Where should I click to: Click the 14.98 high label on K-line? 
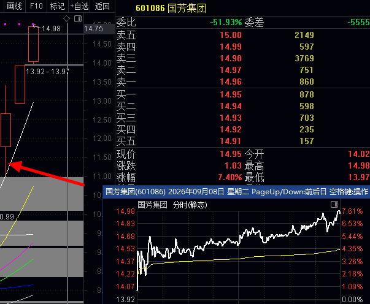pyautogui.click(x=51, y=29)
